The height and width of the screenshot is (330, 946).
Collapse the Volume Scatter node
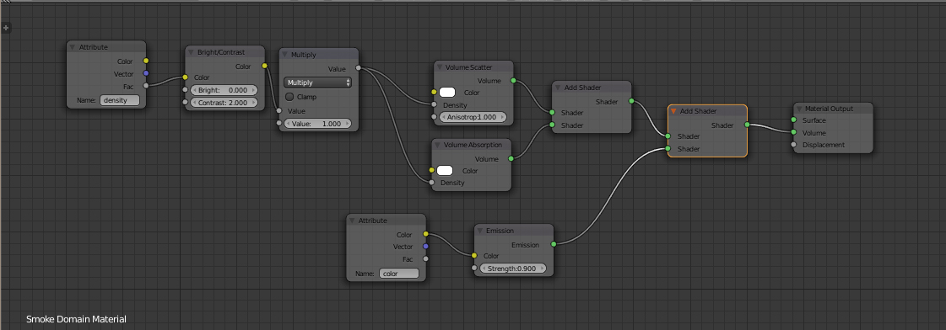tap(439, 67)
